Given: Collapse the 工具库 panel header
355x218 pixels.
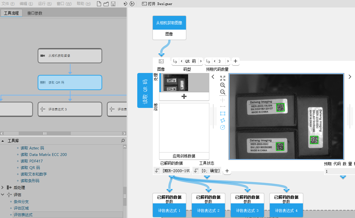Looking at the screenshot, I should pos(3,141).
